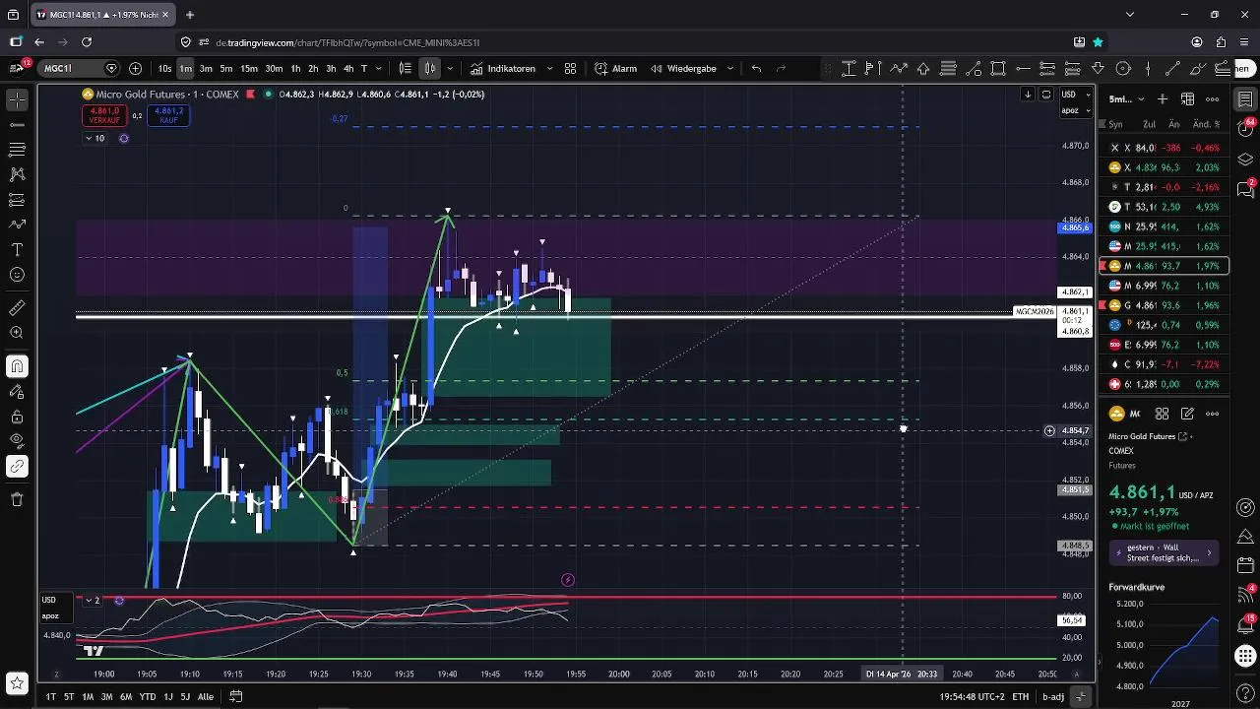This screenshot has width=1260, height=709.
Task: Click the browser address bar URL
Action: pos(347,42)
